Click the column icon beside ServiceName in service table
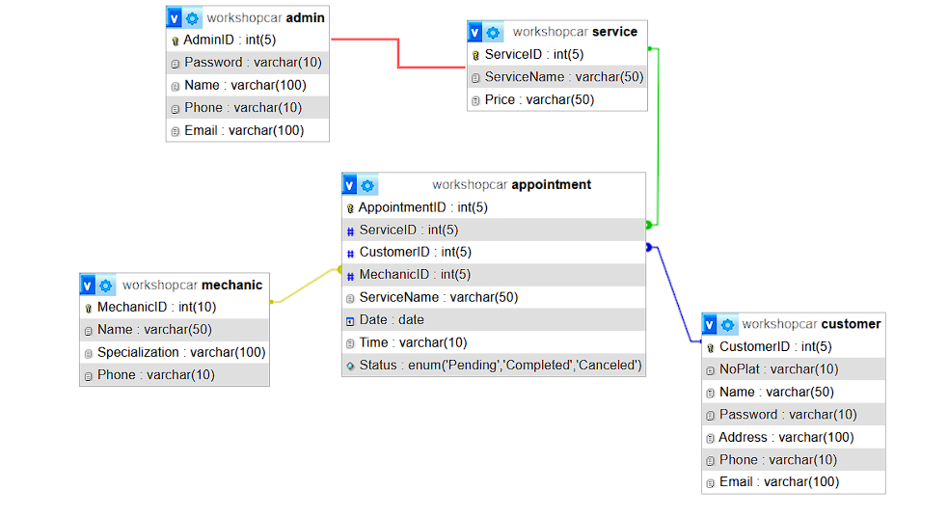 tap(475, 78)
